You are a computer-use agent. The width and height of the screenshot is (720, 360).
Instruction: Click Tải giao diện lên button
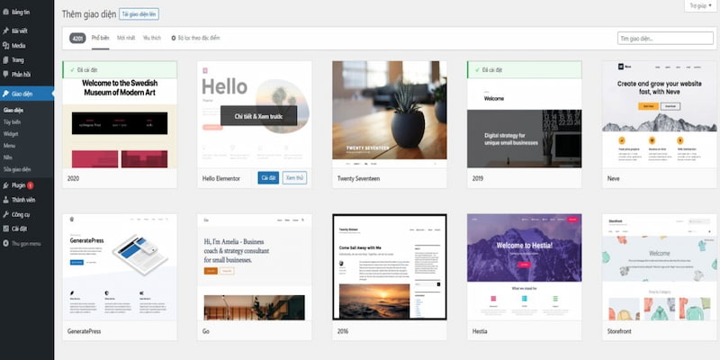[139, 15]
